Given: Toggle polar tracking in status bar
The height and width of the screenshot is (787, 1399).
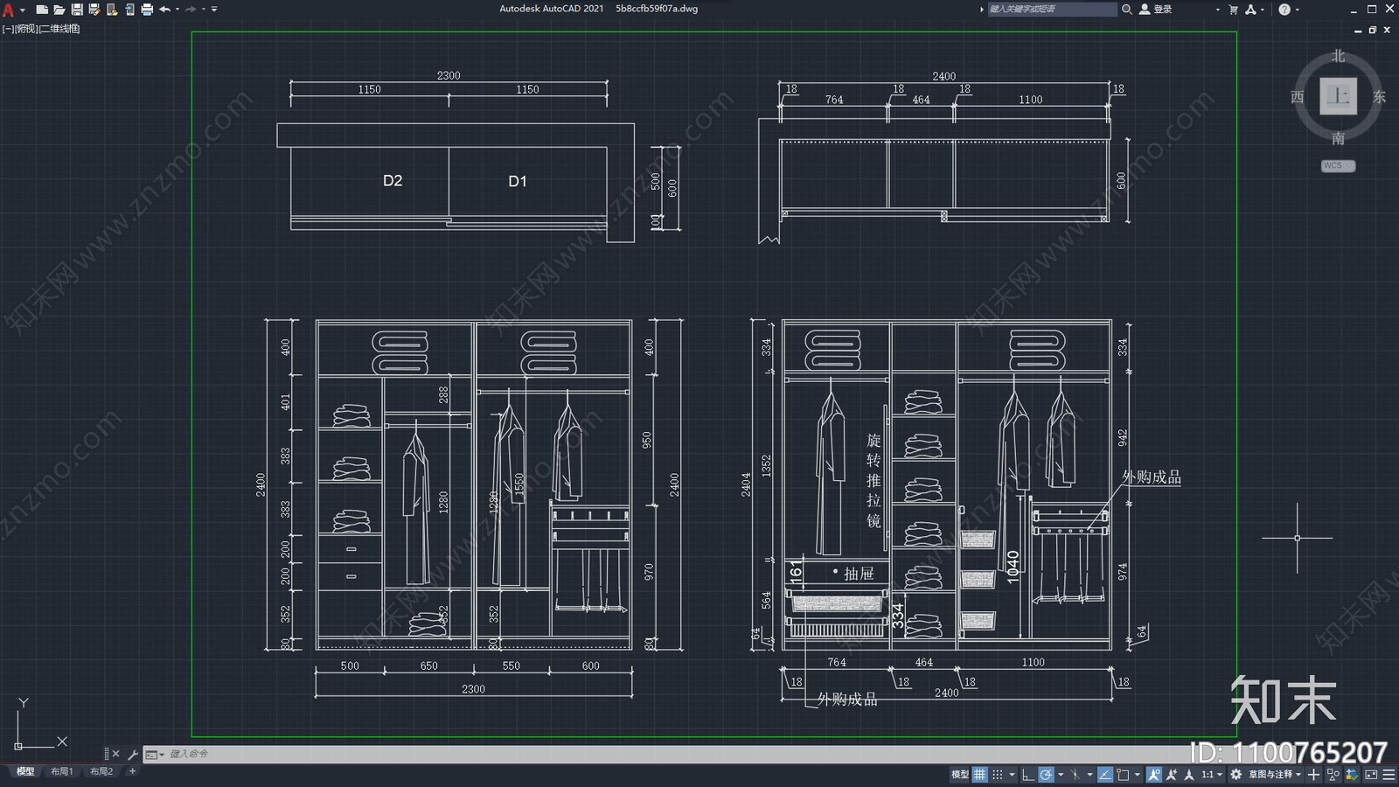Looking at the screenshot, I should 1046,774.
